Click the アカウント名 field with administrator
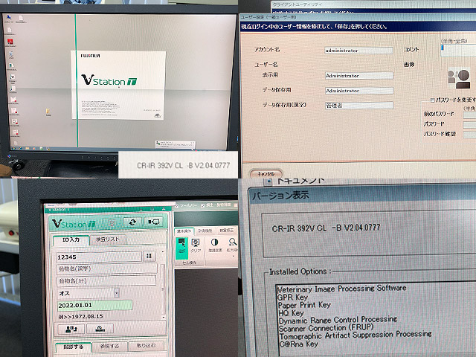Screen dimensions: 476x357 [358, 51]
